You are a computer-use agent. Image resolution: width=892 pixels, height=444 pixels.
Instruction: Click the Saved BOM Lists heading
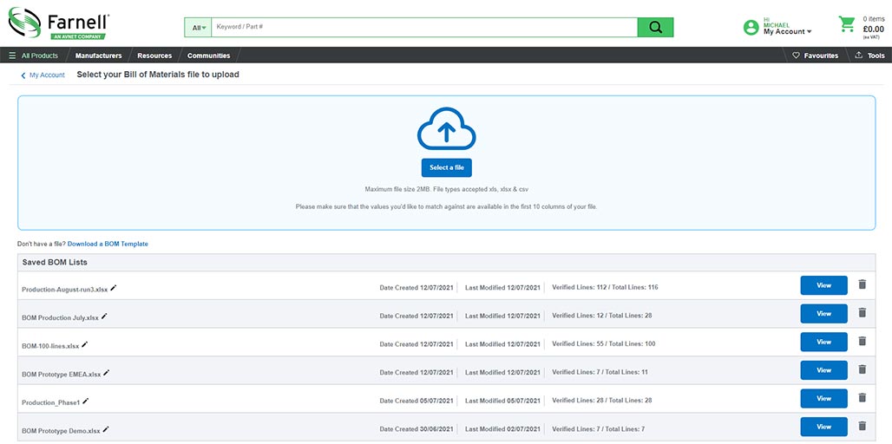point(55,263)
